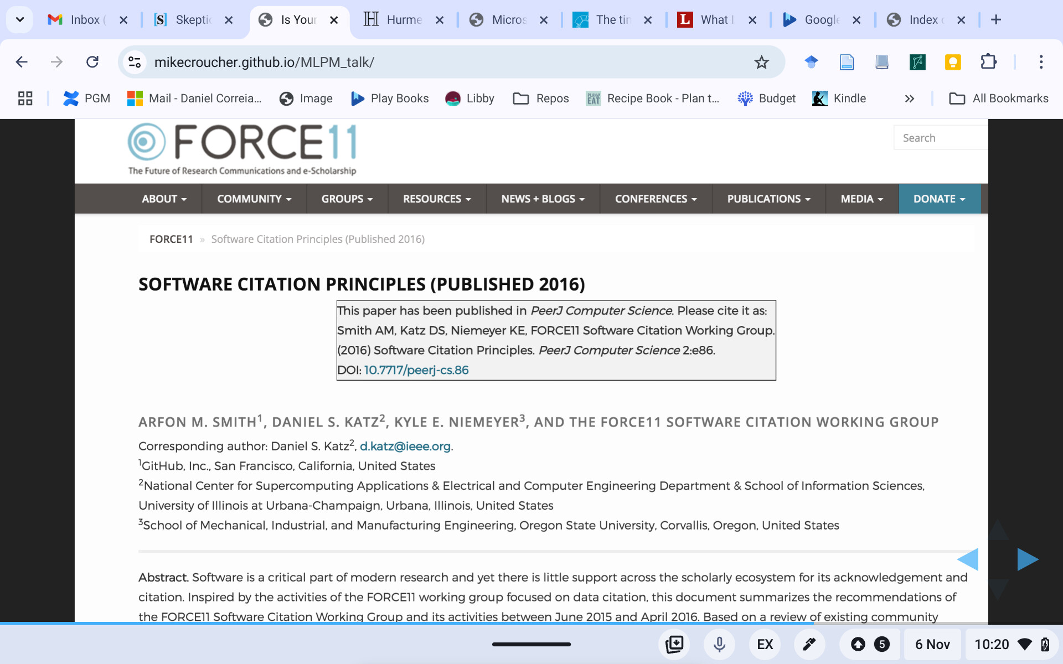Expand the COMMUNITY dropdown menu
Screen dimensions: 1063x664
(254, 199)
